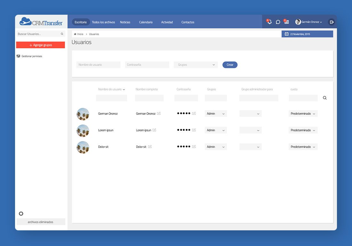Edit password in Dolor sit row
Screen dimensions: 352x246
(x=194, y=147)
